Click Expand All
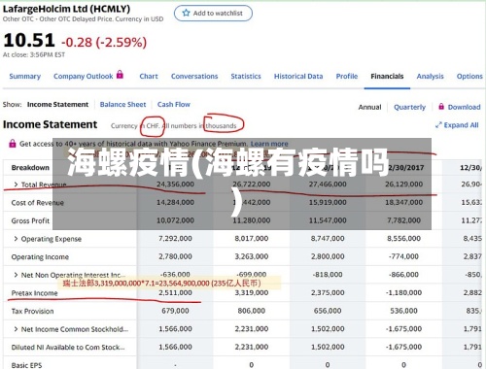Image resolution: width=486 pixels, height=369 pixels. pos(461,125)
